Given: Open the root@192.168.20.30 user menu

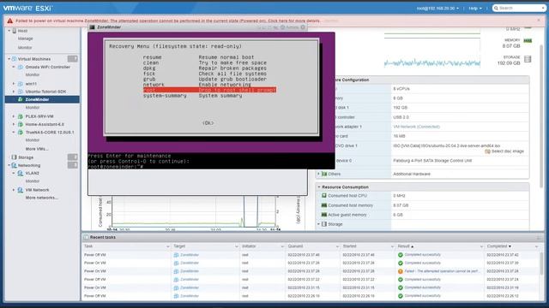Looking at the screenshot, I should click(437, 8).
